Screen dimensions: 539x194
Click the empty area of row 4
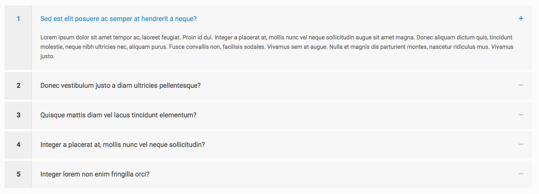[359, 144]
